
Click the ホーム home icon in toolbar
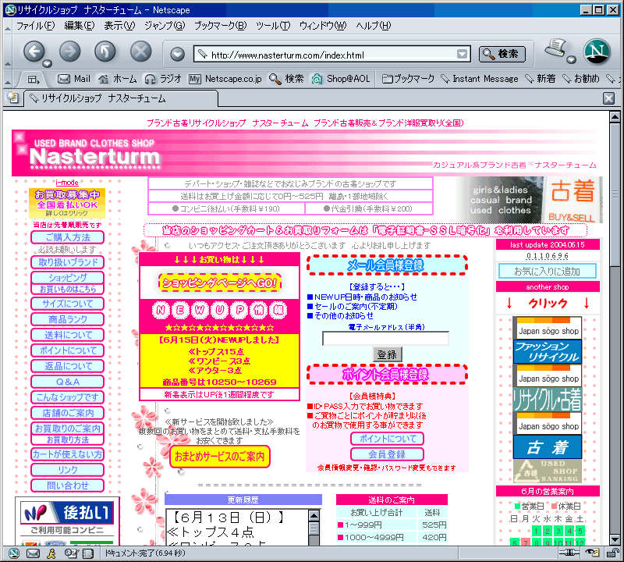tap(118, 79)
